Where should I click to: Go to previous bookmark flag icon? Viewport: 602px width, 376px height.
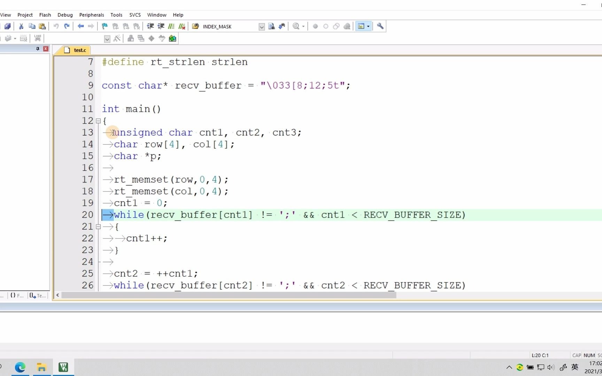[115, 26]
